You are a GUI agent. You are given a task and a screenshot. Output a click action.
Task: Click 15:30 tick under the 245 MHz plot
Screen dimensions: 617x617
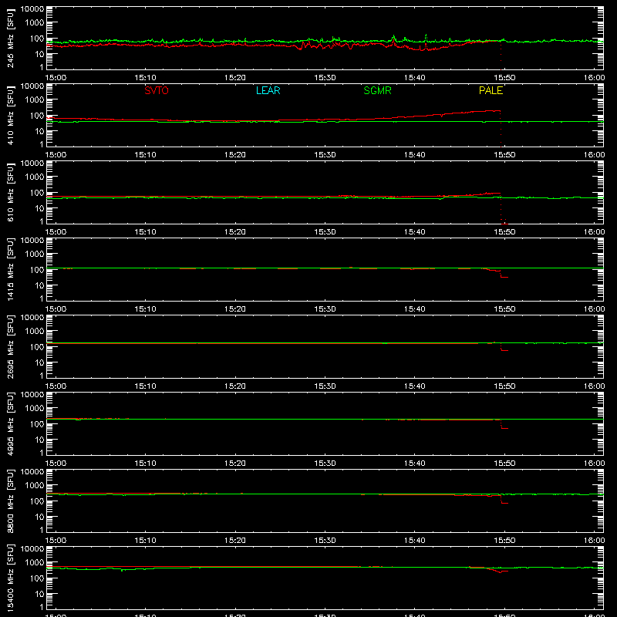325,78
